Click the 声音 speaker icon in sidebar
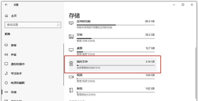Screen dimensions: 198x101 coord(6,55)
